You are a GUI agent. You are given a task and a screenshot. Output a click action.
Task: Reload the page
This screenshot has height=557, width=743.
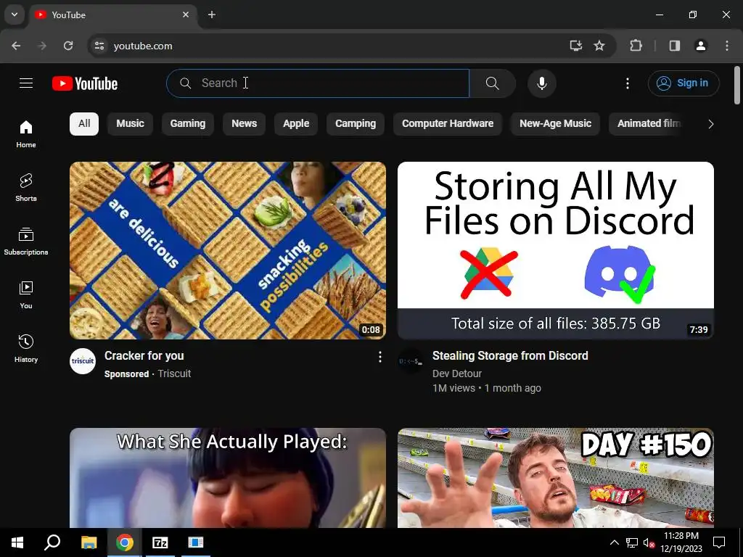[x=68, y=46]
